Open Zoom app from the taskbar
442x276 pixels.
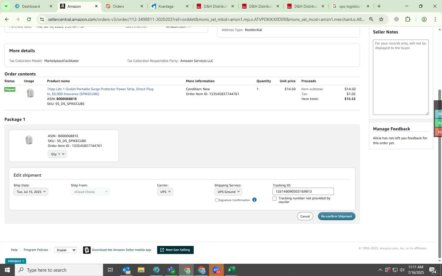(216, 270)
